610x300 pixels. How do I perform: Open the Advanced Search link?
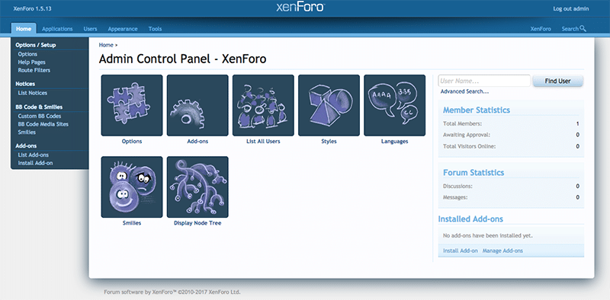(464, 91)
